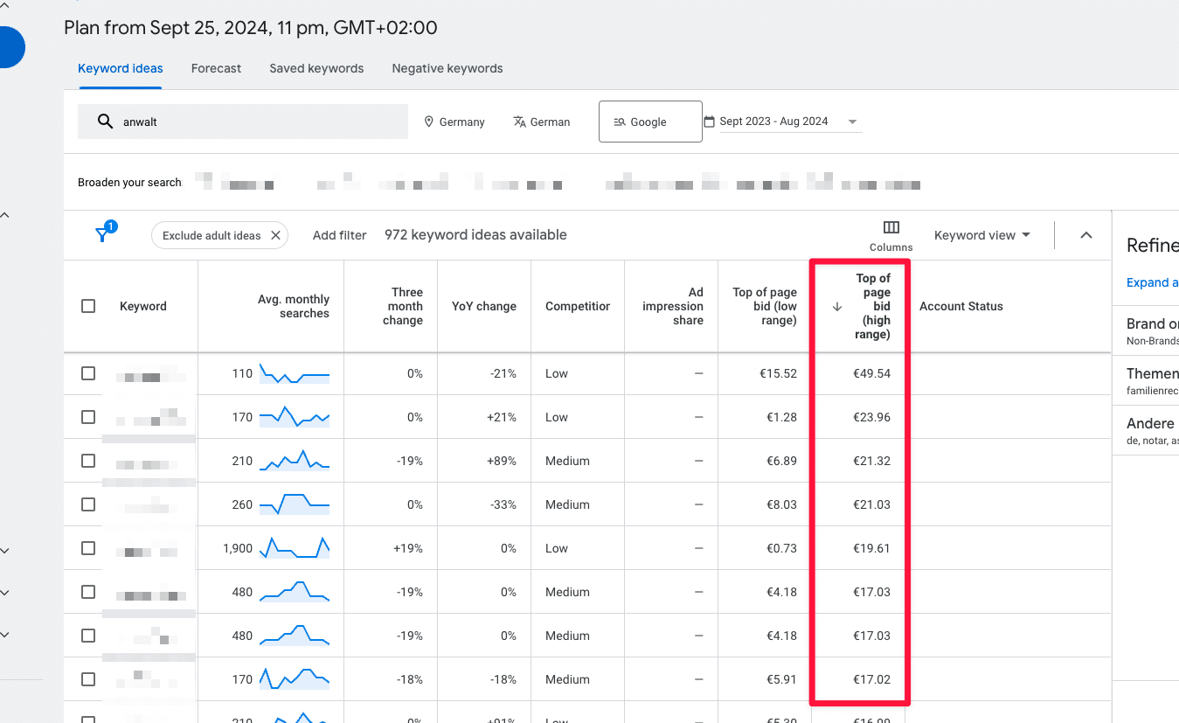
Task: Check the row with 210 monthly searches
Action: click(x=88, y=461)
